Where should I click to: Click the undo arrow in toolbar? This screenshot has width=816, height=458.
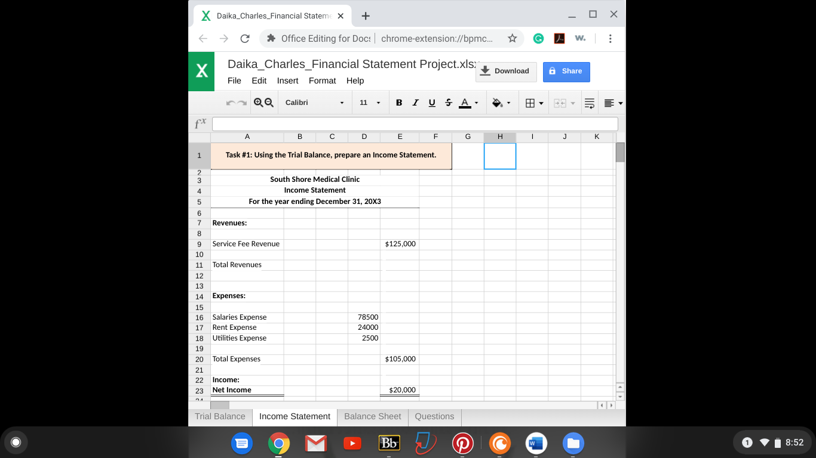pos(231,103)
